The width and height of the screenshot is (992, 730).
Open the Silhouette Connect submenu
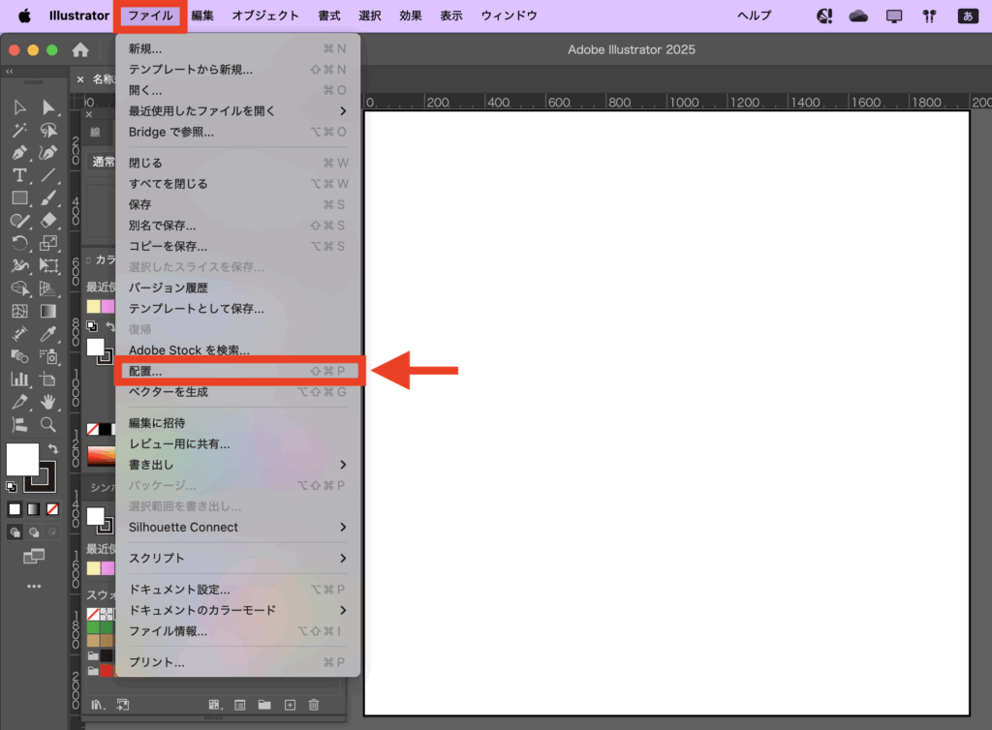[237, 527]
